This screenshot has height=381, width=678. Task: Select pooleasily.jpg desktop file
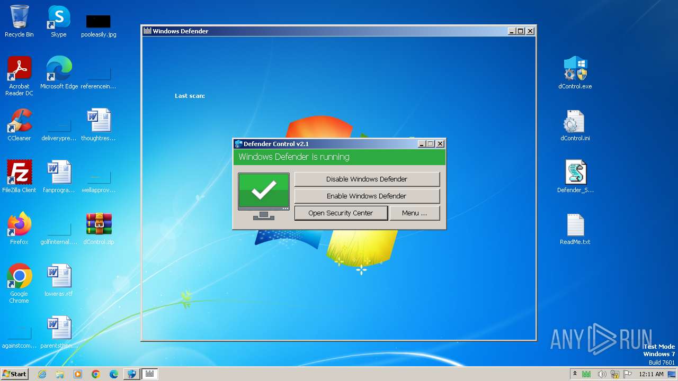pyautogui.click(x=99, y=25)
